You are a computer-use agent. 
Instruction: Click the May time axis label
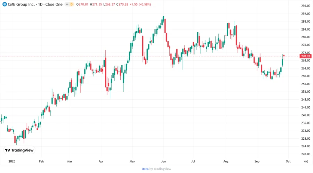[x=132, y=161]
